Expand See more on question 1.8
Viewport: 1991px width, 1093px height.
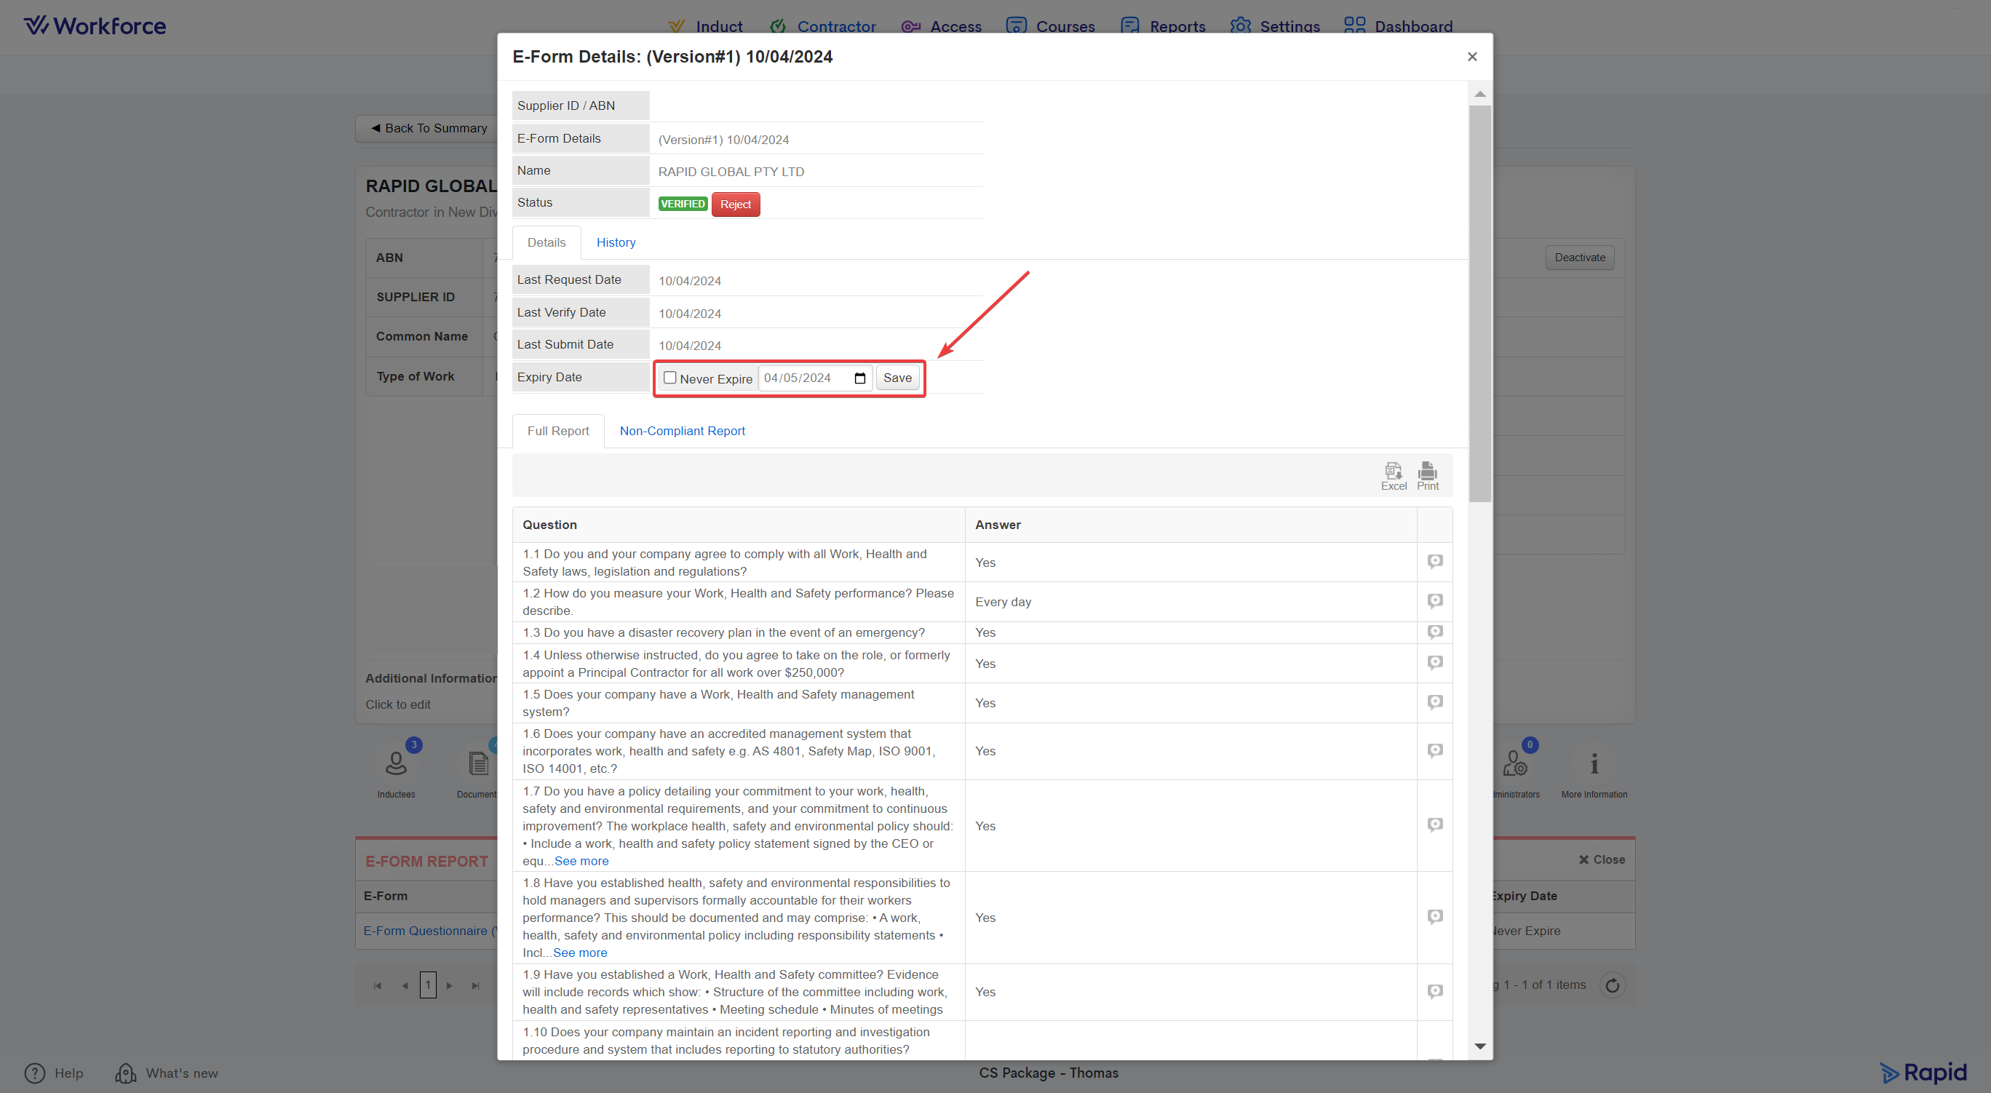tap(580, 953)
